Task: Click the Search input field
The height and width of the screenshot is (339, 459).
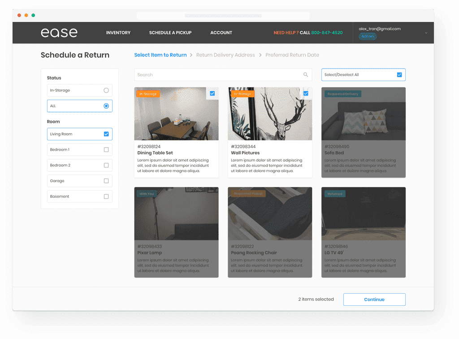Action: [x=217, y=75]
